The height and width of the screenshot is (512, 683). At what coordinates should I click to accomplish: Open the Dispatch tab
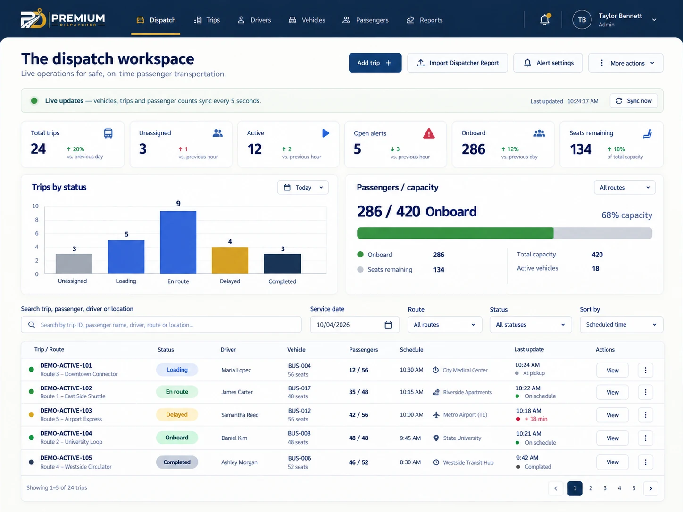click(156, 20)
